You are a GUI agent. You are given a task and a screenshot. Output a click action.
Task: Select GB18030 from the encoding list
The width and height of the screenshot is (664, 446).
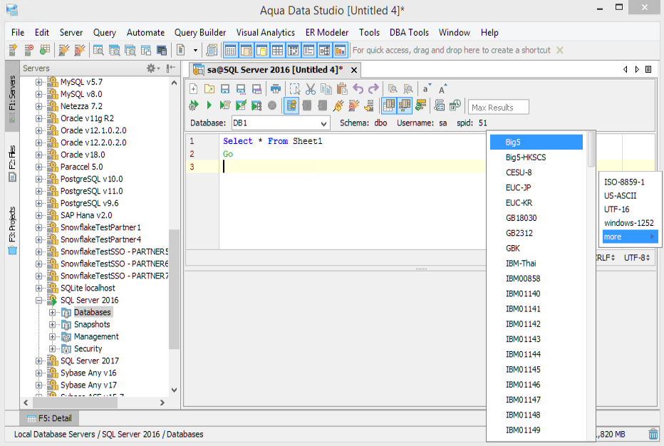[x=521, y=218]
